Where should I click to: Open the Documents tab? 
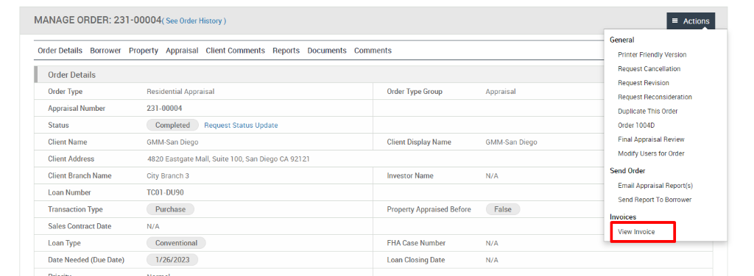[327, 51]
